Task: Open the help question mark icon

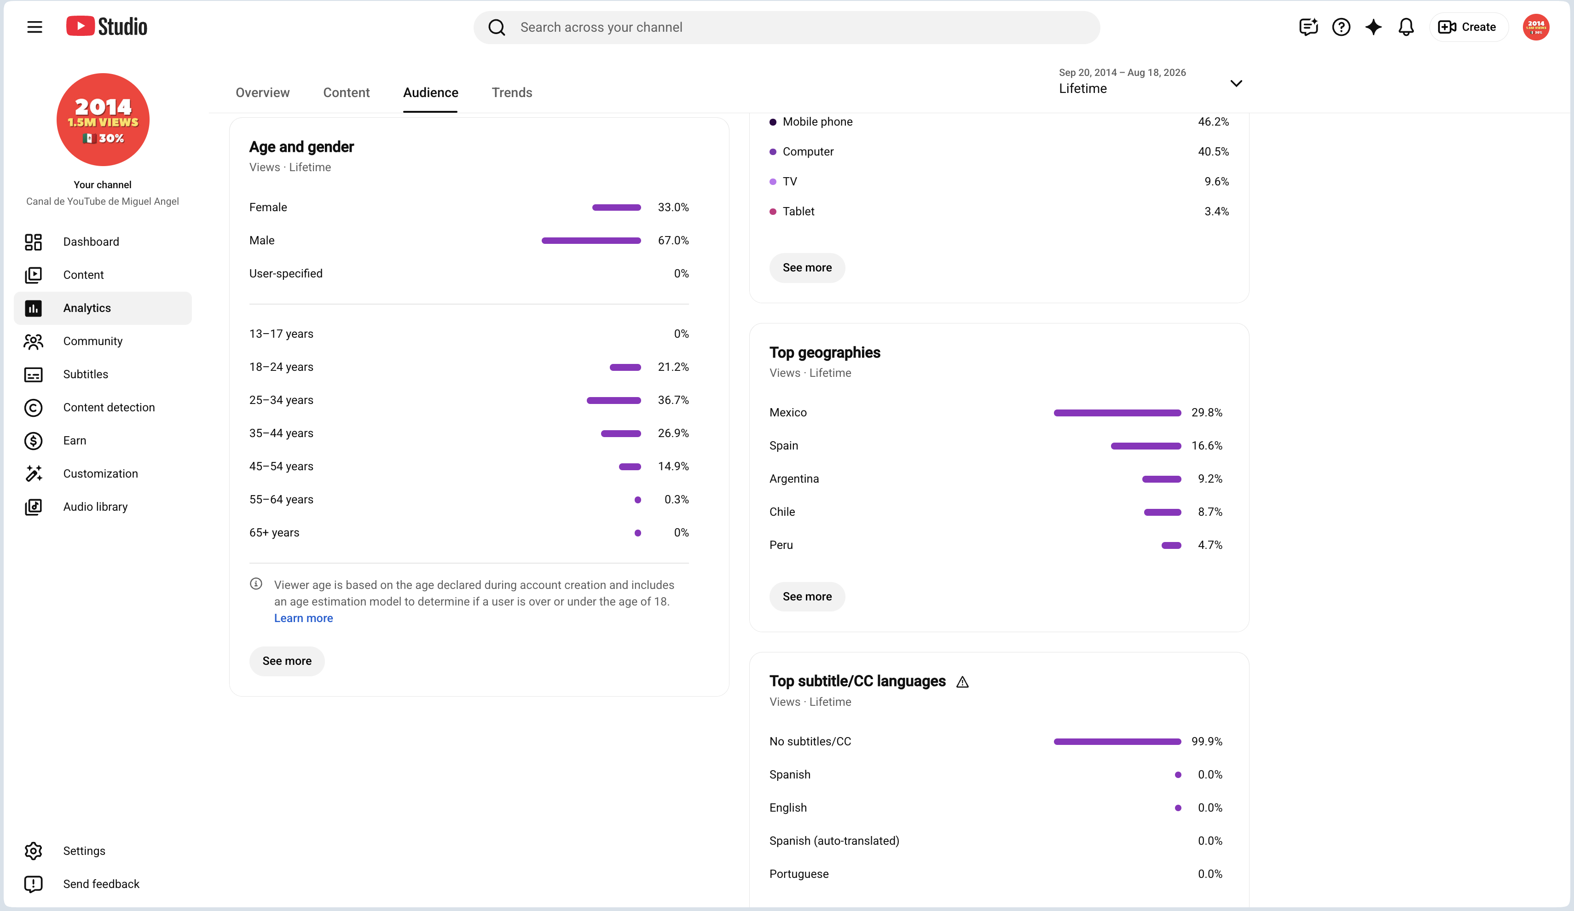Action: 1341,27
